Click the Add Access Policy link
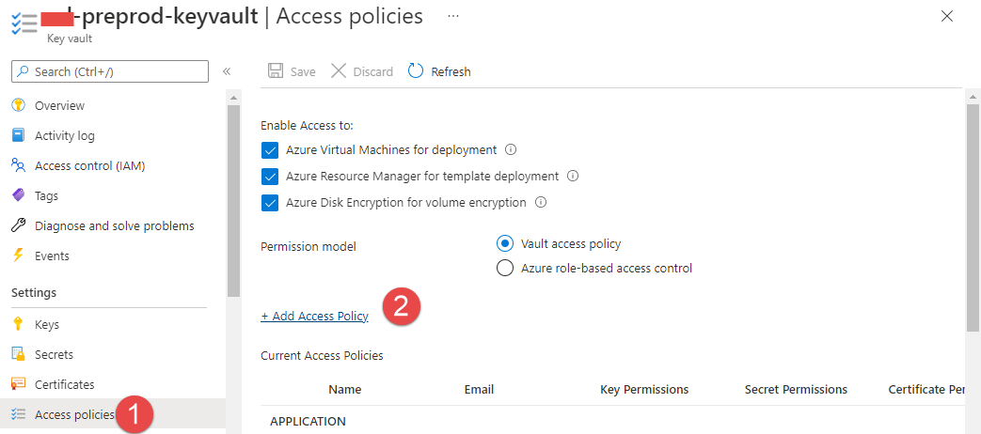 click(314, 317)
